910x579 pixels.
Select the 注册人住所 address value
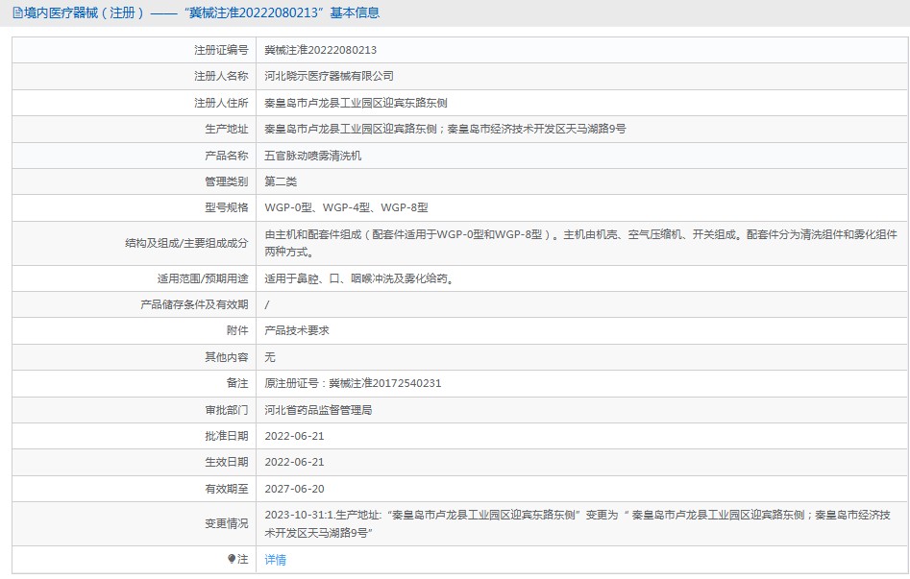point(356,103)
